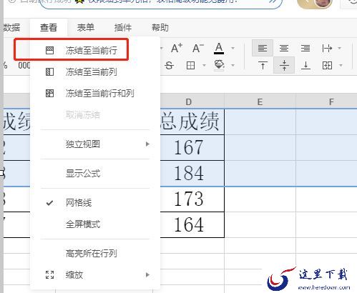Toggle vertical middle alignment button
Screen dimensions: 357x293
click(284, 65)
